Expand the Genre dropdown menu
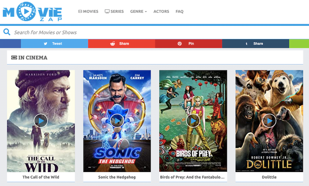Viewport: 309px width, 186px height. point(139,12)
